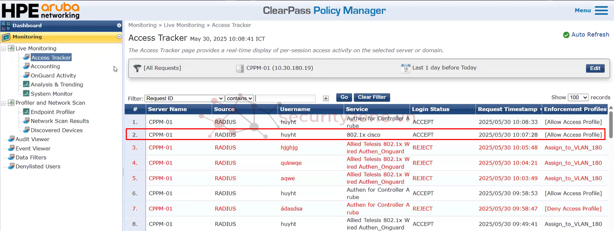The width and height of the screenshot is (614, 231).
Task: Click Assign_to_VLAN_180 in the 10:03:49 row
Action: [x=573, y=178]
